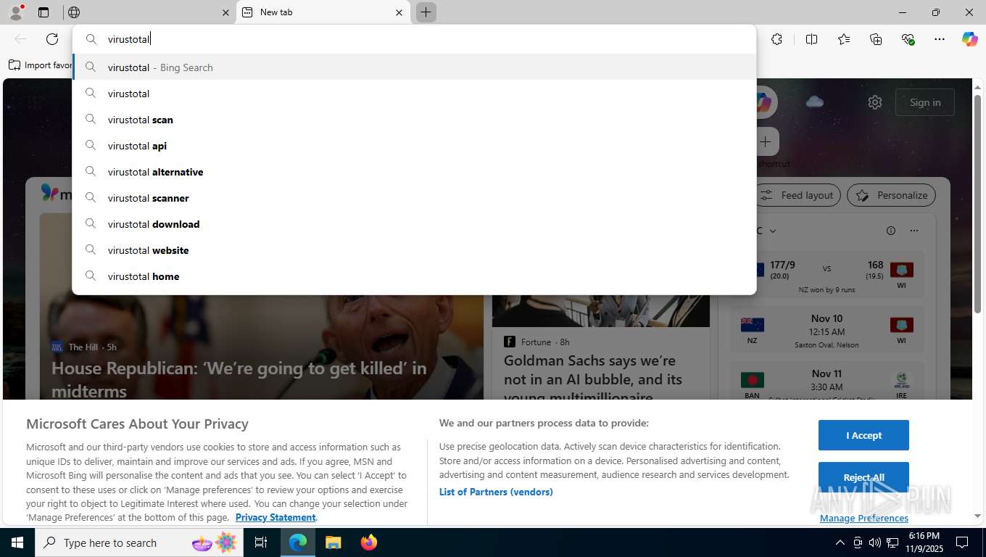Pick the 'virustotal scanner' suggestion
The image size is (986, 557).
[x=414, y=198]
